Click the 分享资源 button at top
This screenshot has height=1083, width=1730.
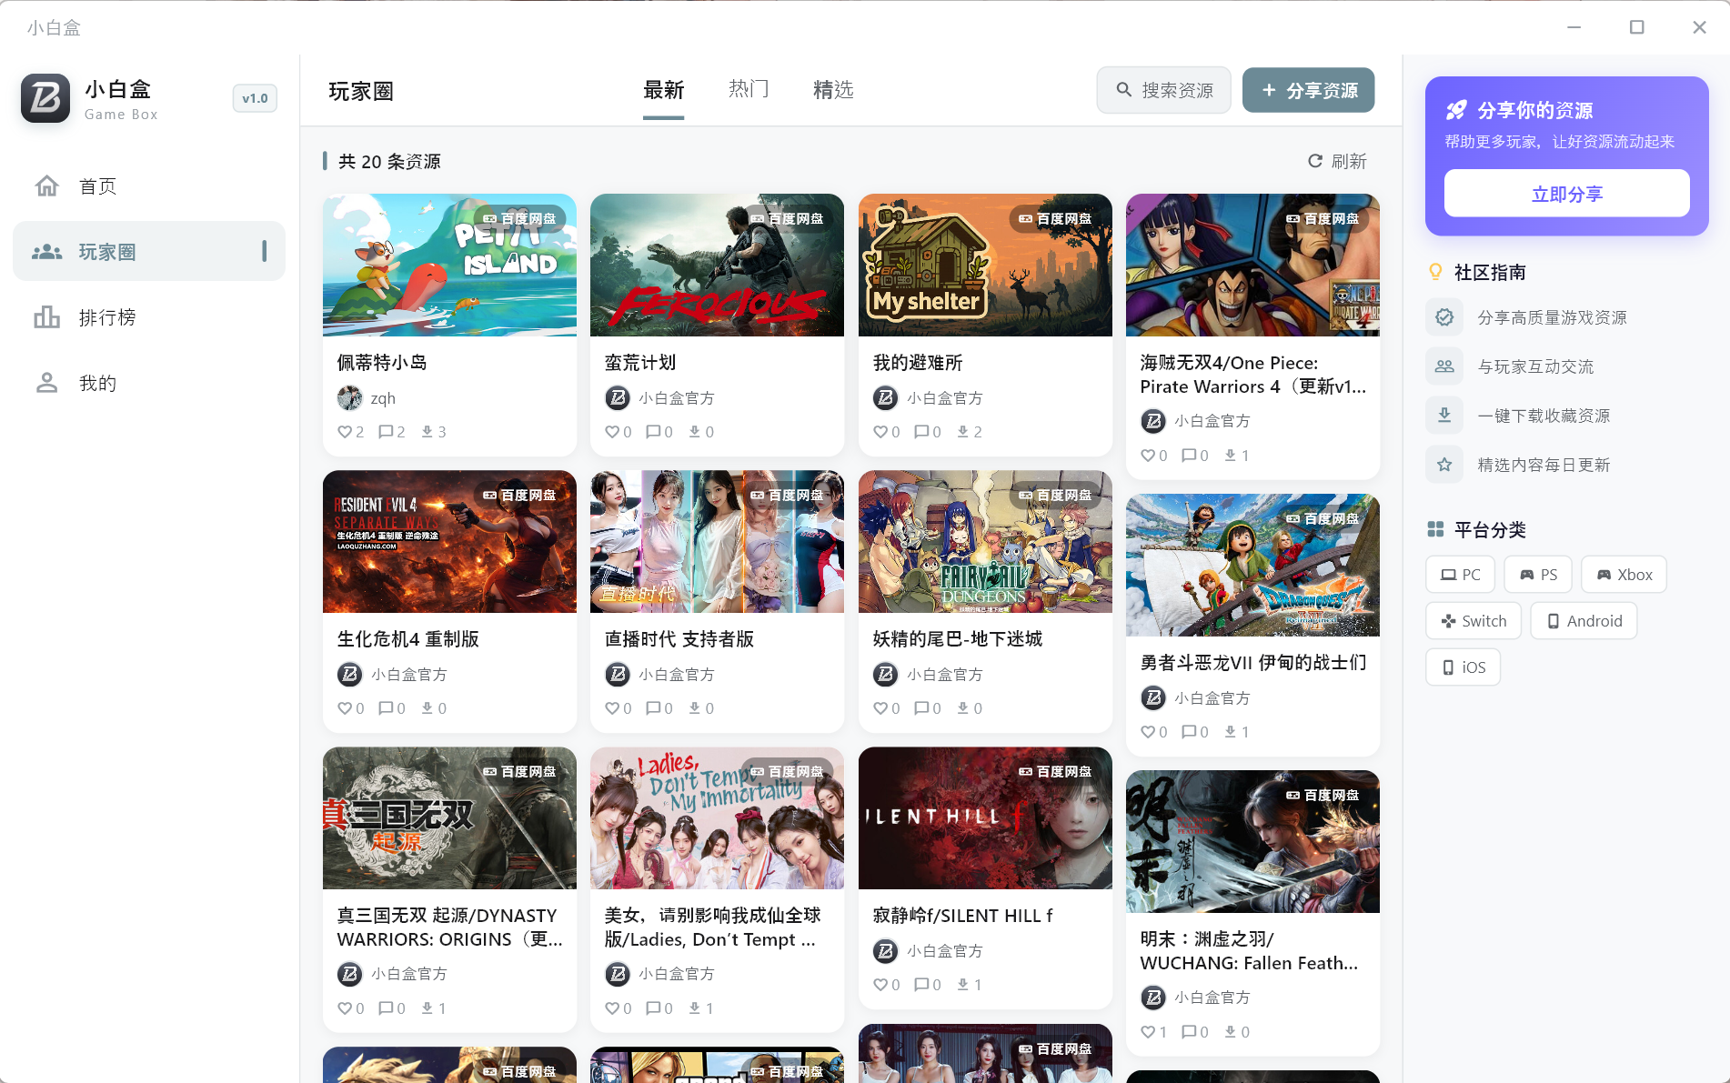coord(1308,90)
